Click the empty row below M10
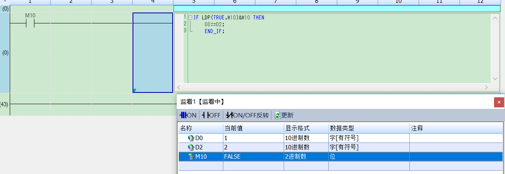Screen dimensions: 505x174 (x=284, y=166)
